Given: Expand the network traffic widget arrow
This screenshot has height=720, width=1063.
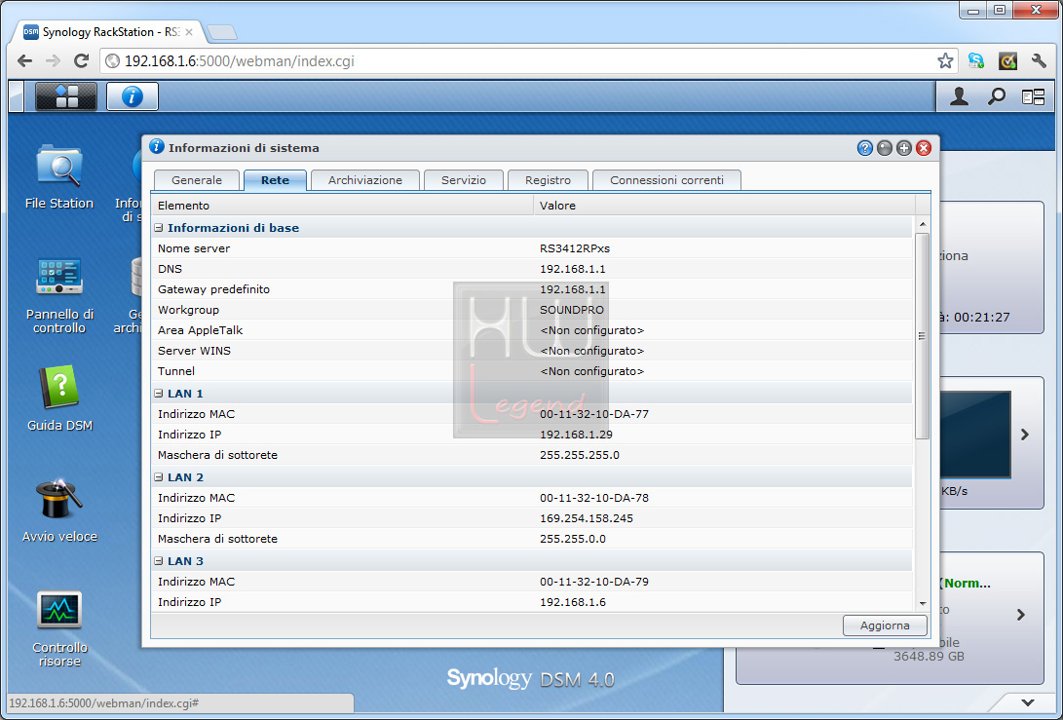Looking at the screenshot, I should 1025,435.
